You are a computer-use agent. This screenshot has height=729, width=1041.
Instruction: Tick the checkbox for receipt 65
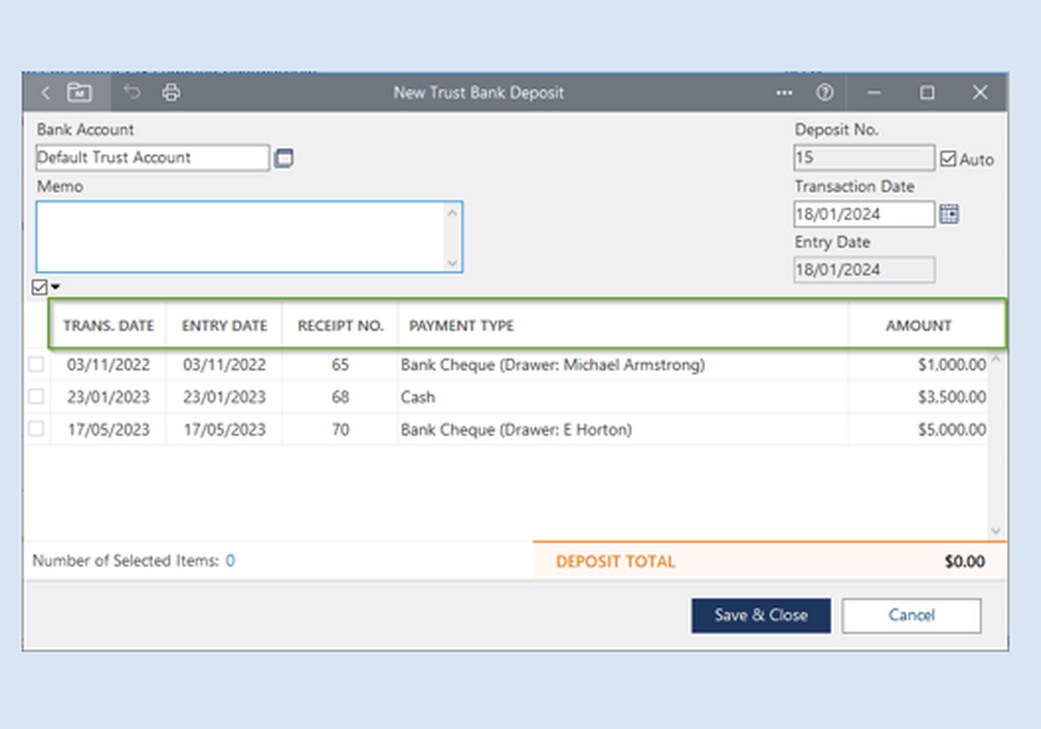pos(36,364)
